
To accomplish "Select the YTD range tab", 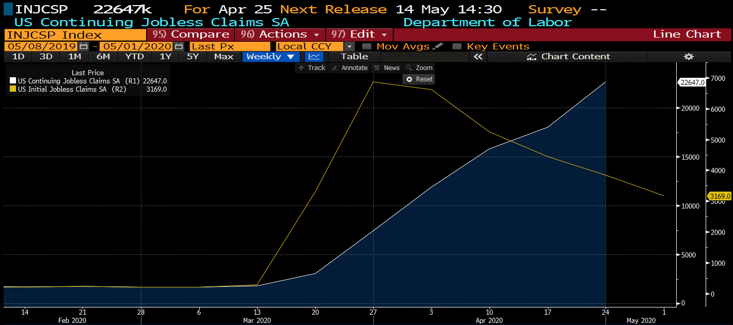I will point(135,57).
